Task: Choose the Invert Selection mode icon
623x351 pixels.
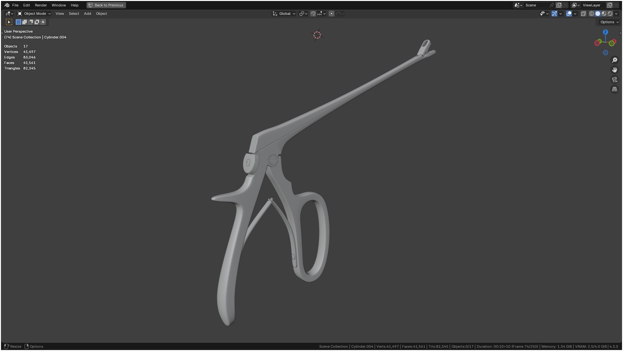Action: tap(37, 22)
